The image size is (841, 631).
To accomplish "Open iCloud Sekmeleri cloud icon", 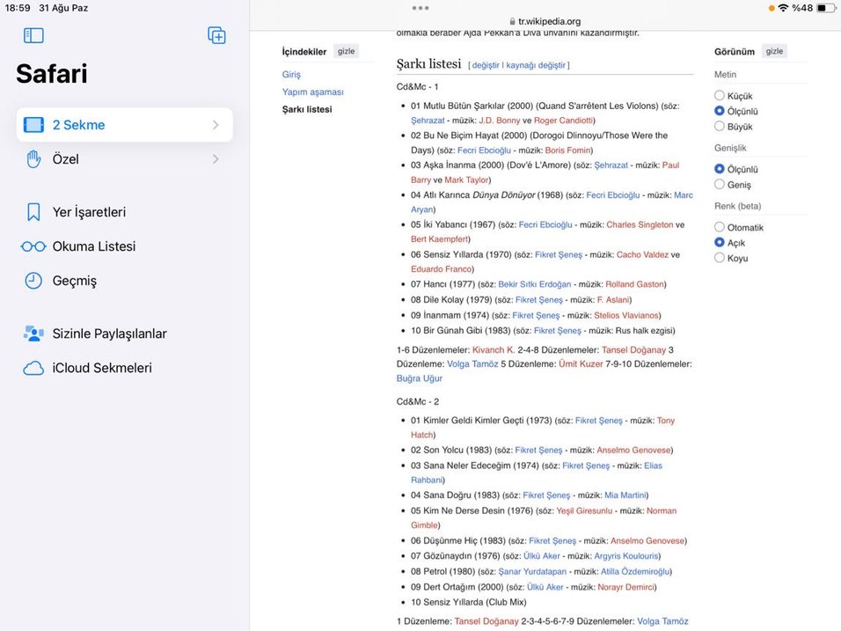I will coord(33,368).
